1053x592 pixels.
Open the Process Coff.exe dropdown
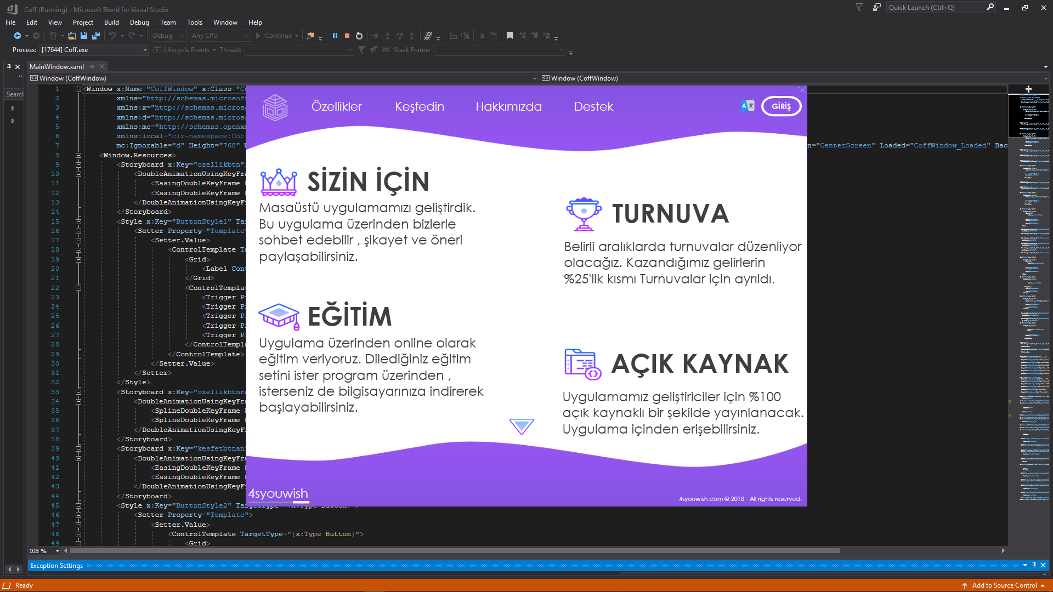tap(94, 50)
